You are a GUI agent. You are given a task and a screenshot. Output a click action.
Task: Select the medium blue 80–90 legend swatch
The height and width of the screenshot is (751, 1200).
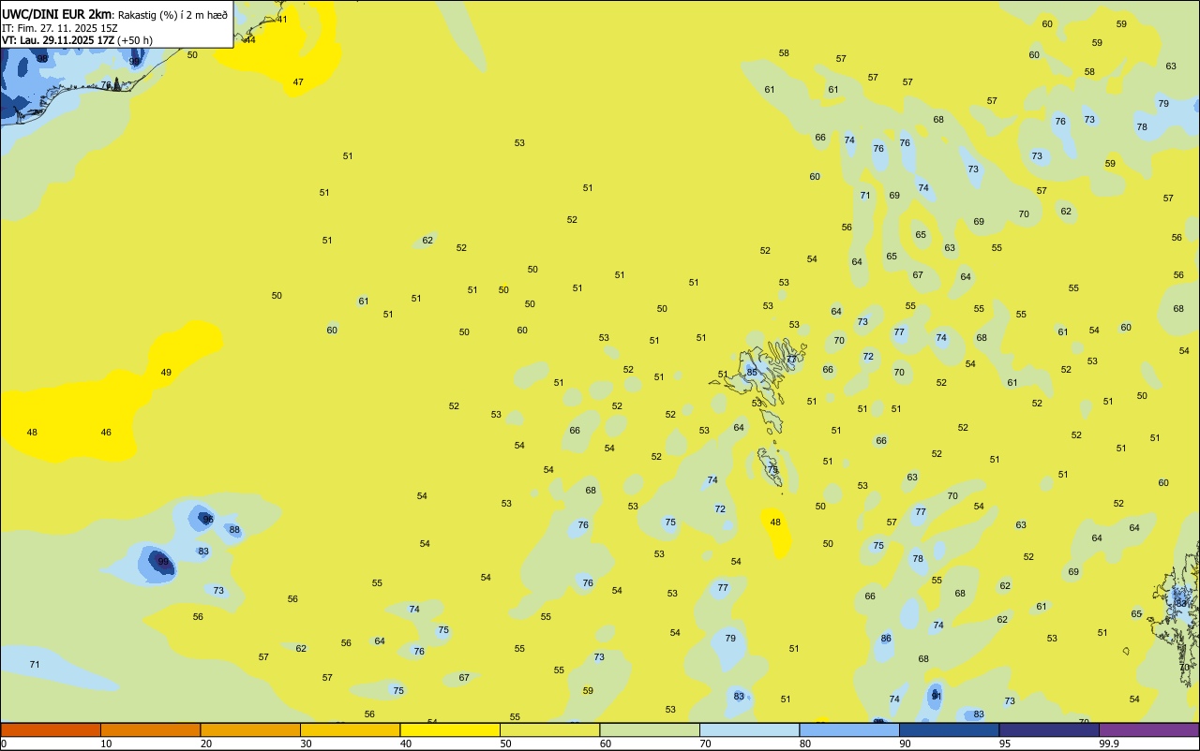coord(849,729)
